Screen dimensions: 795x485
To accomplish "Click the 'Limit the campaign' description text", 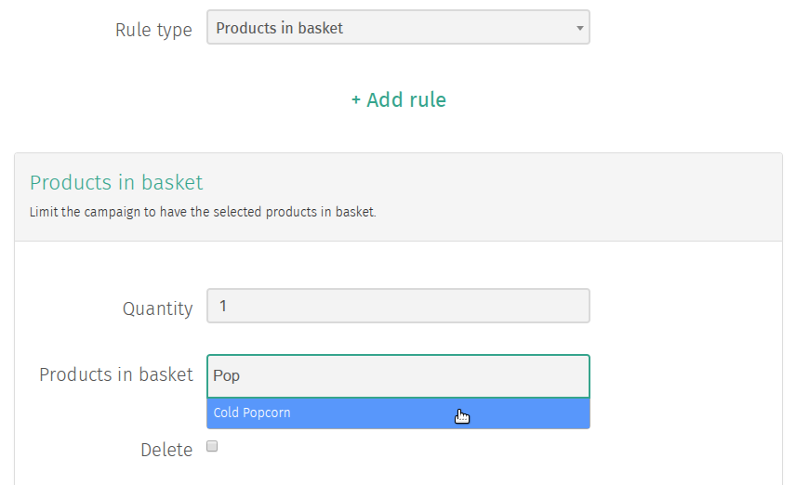I will pyautogui.click(x=203, y=212).
